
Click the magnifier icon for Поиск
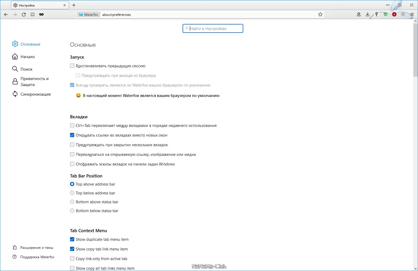[x=15, y=69]
